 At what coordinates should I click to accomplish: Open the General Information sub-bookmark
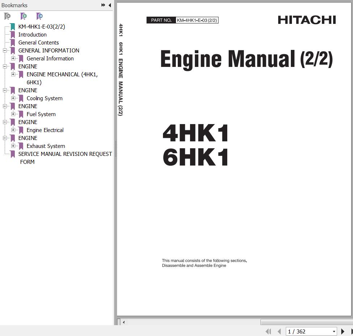50,58
